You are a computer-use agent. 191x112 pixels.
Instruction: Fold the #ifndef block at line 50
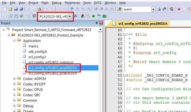pos(124,75)
